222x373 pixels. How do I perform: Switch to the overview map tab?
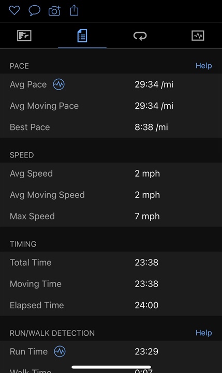click(x=24, y=36)
